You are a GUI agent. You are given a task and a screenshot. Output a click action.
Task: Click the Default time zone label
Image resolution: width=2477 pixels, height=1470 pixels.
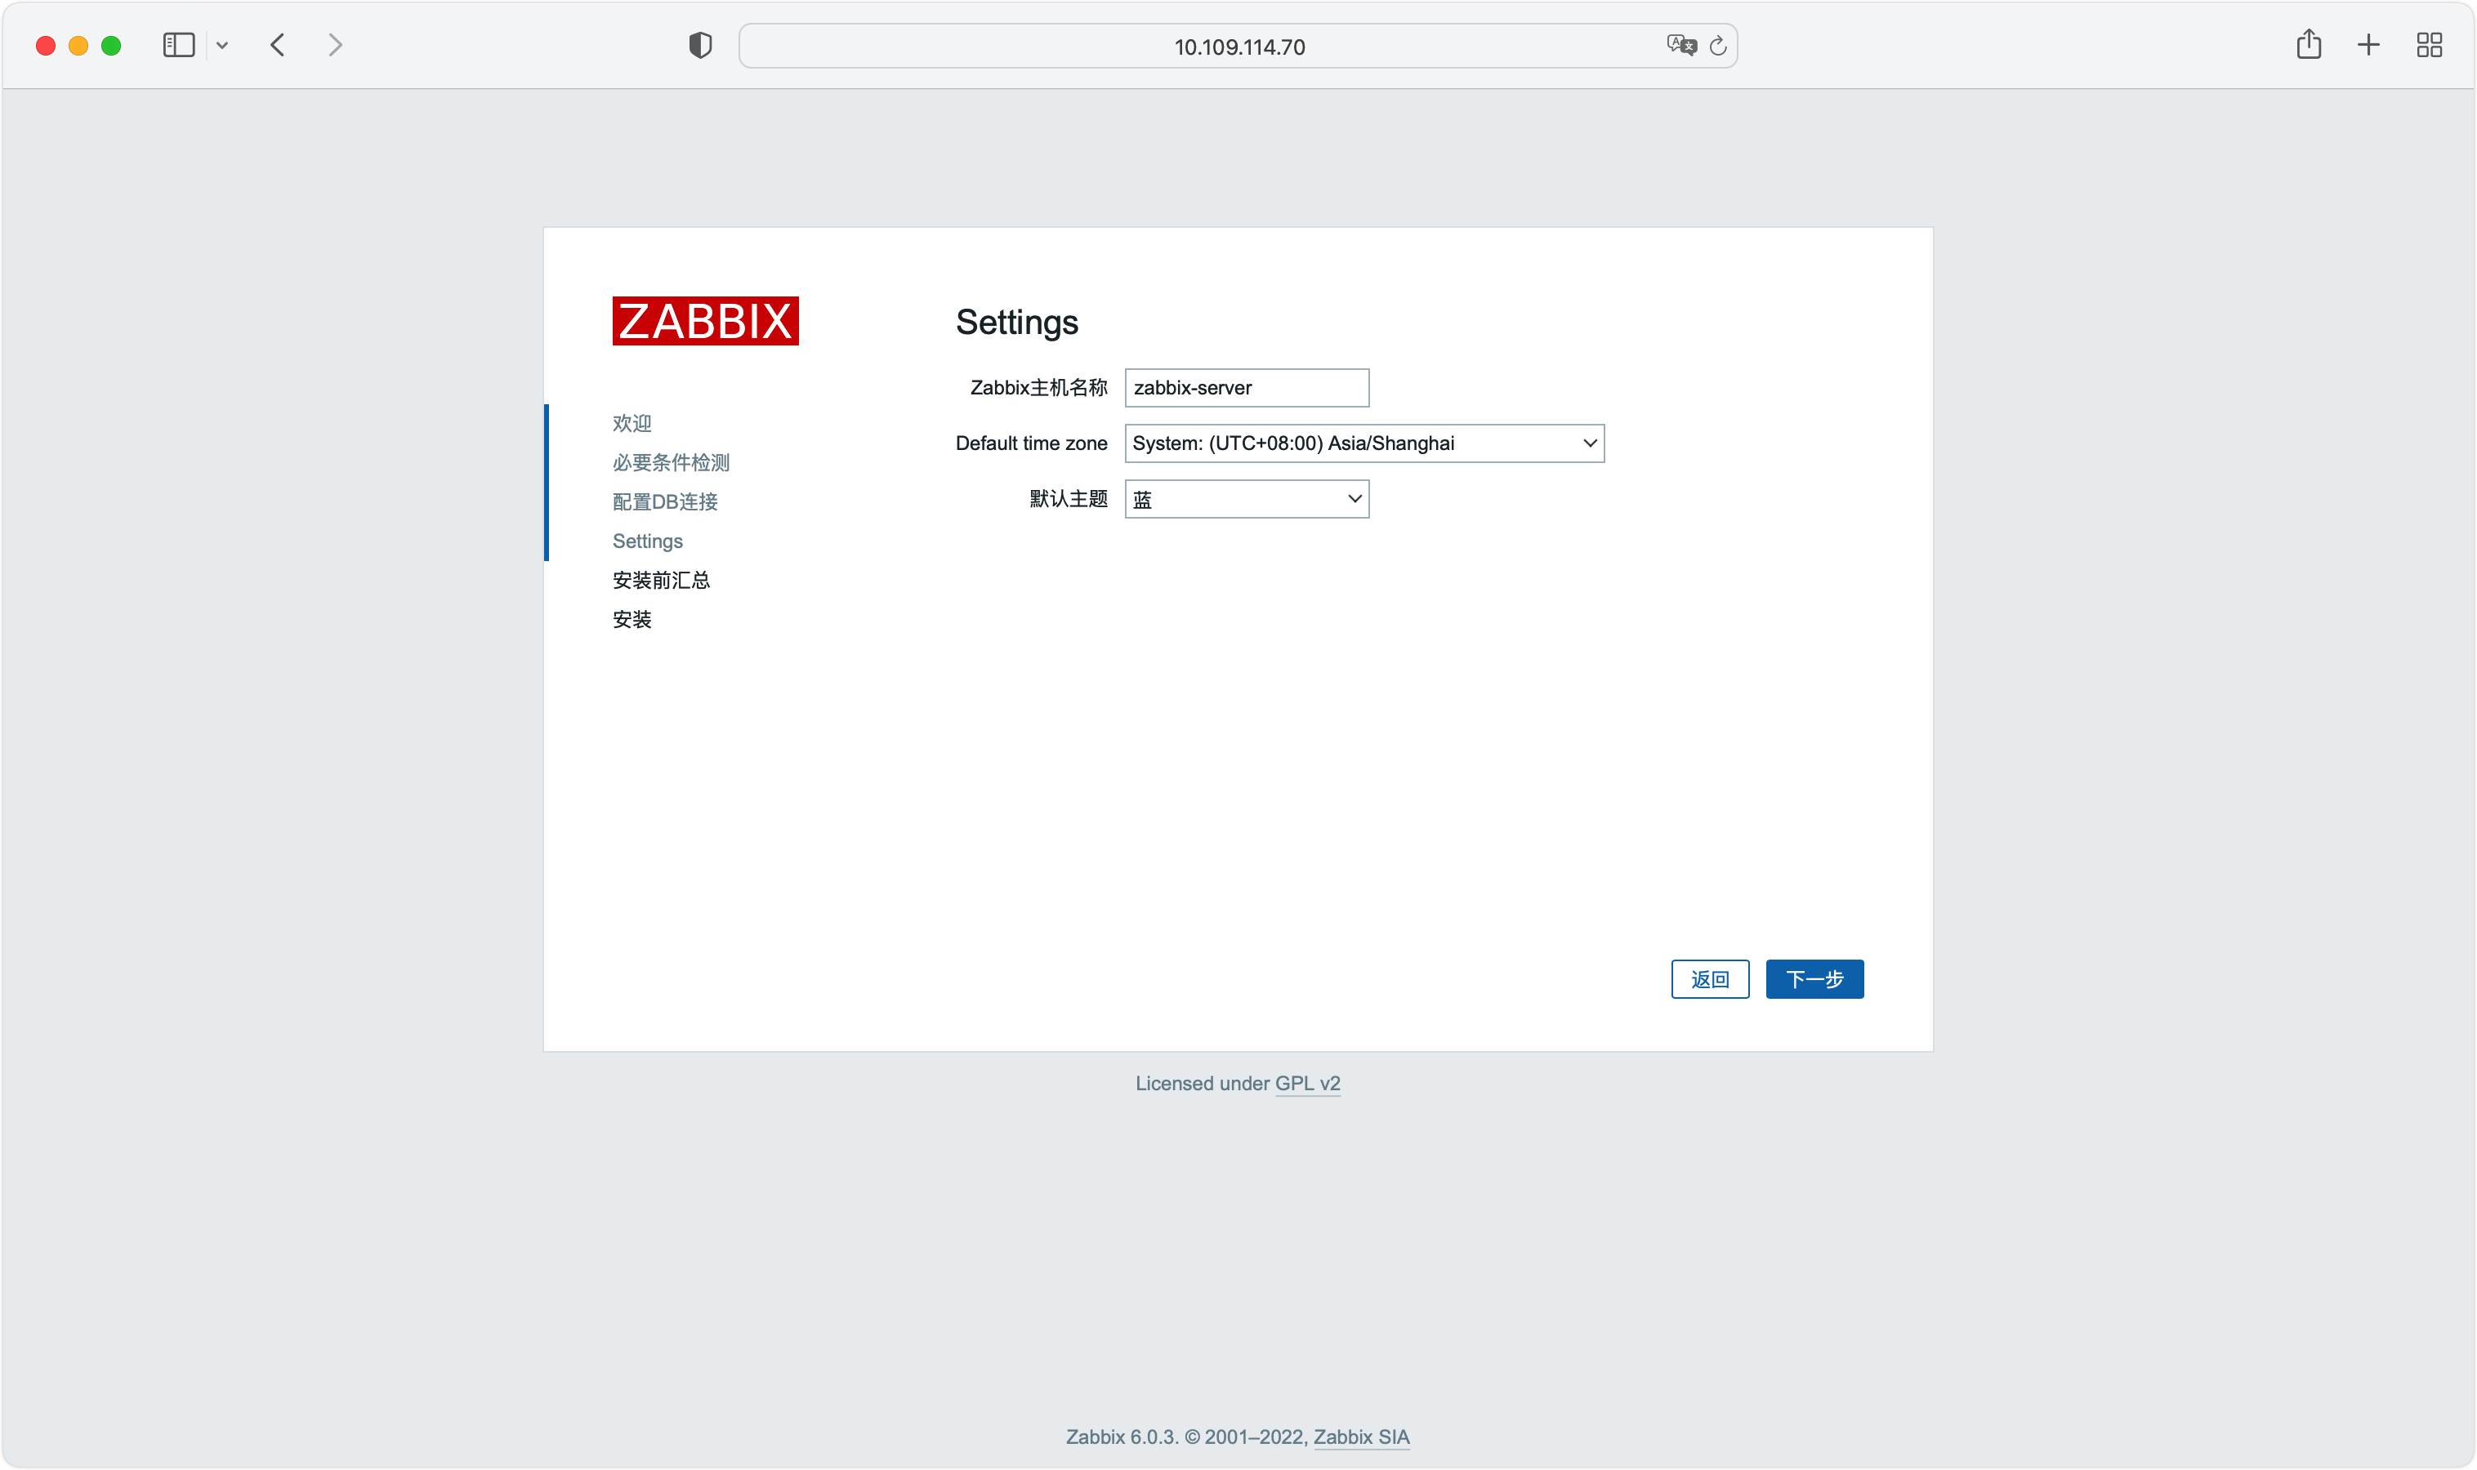pos(1032,443)
